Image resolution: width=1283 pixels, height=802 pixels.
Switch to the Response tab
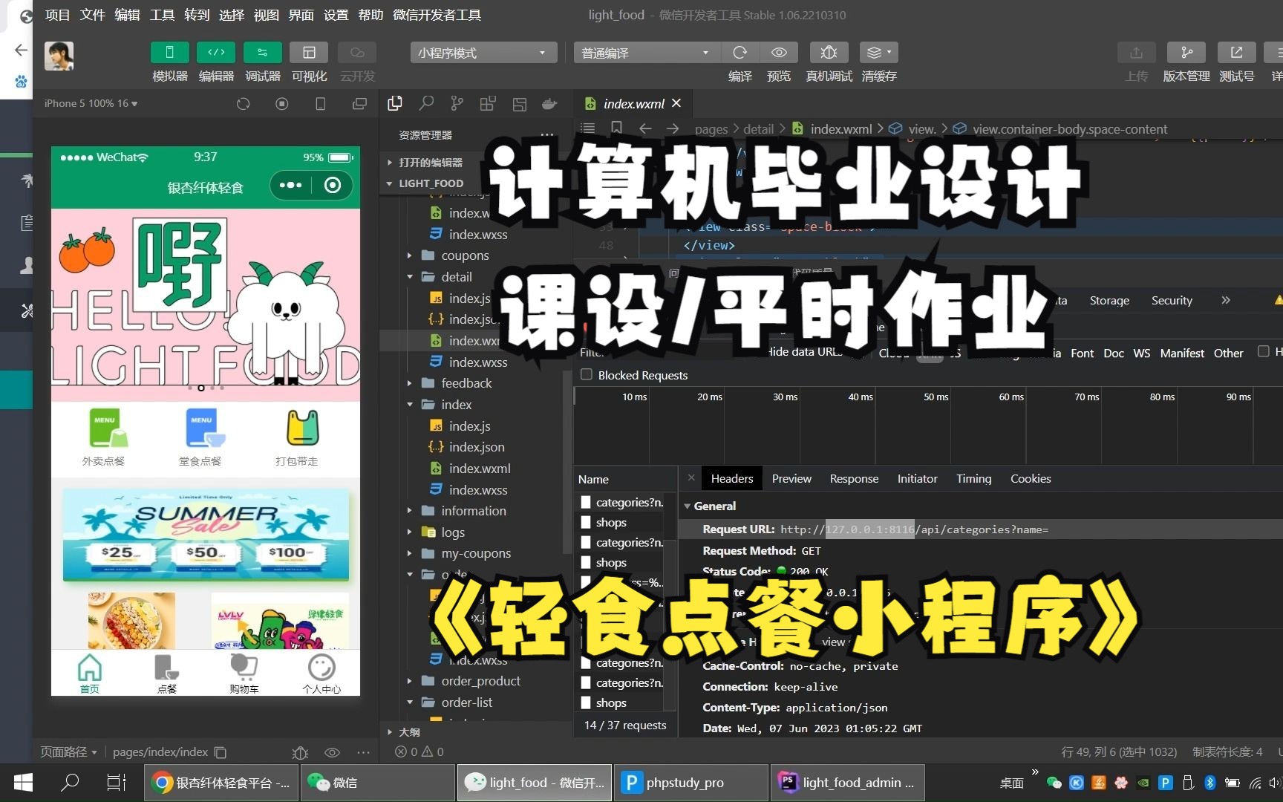(x=854, y=479)
